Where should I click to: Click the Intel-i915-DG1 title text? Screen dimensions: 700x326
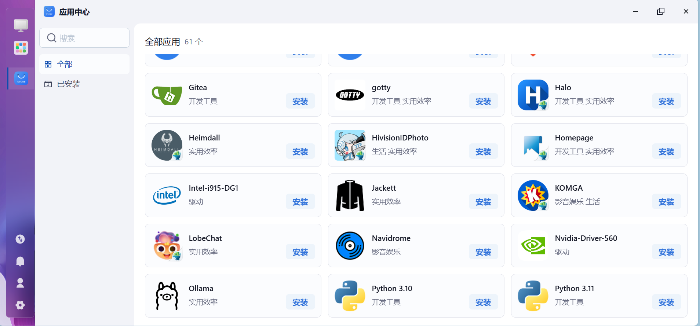click(214, 188)
